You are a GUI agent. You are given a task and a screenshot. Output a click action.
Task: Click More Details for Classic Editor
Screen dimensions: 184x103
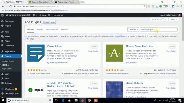[x=93, y=51]
